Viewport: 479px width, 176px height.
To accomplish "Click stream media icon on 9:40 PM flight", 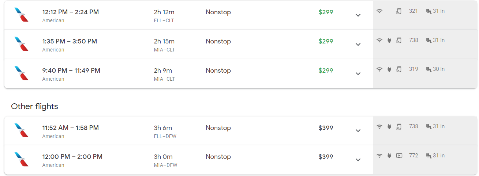I will [399, 69].
